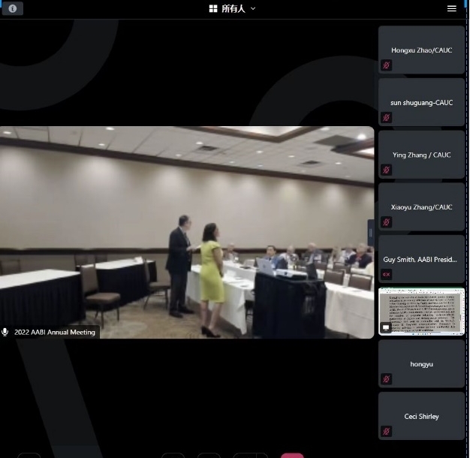Image resolution: width=470 pixels, height=458 pixels.
Task: Open the meeting info icon
Action: click(x=13, y=9)
